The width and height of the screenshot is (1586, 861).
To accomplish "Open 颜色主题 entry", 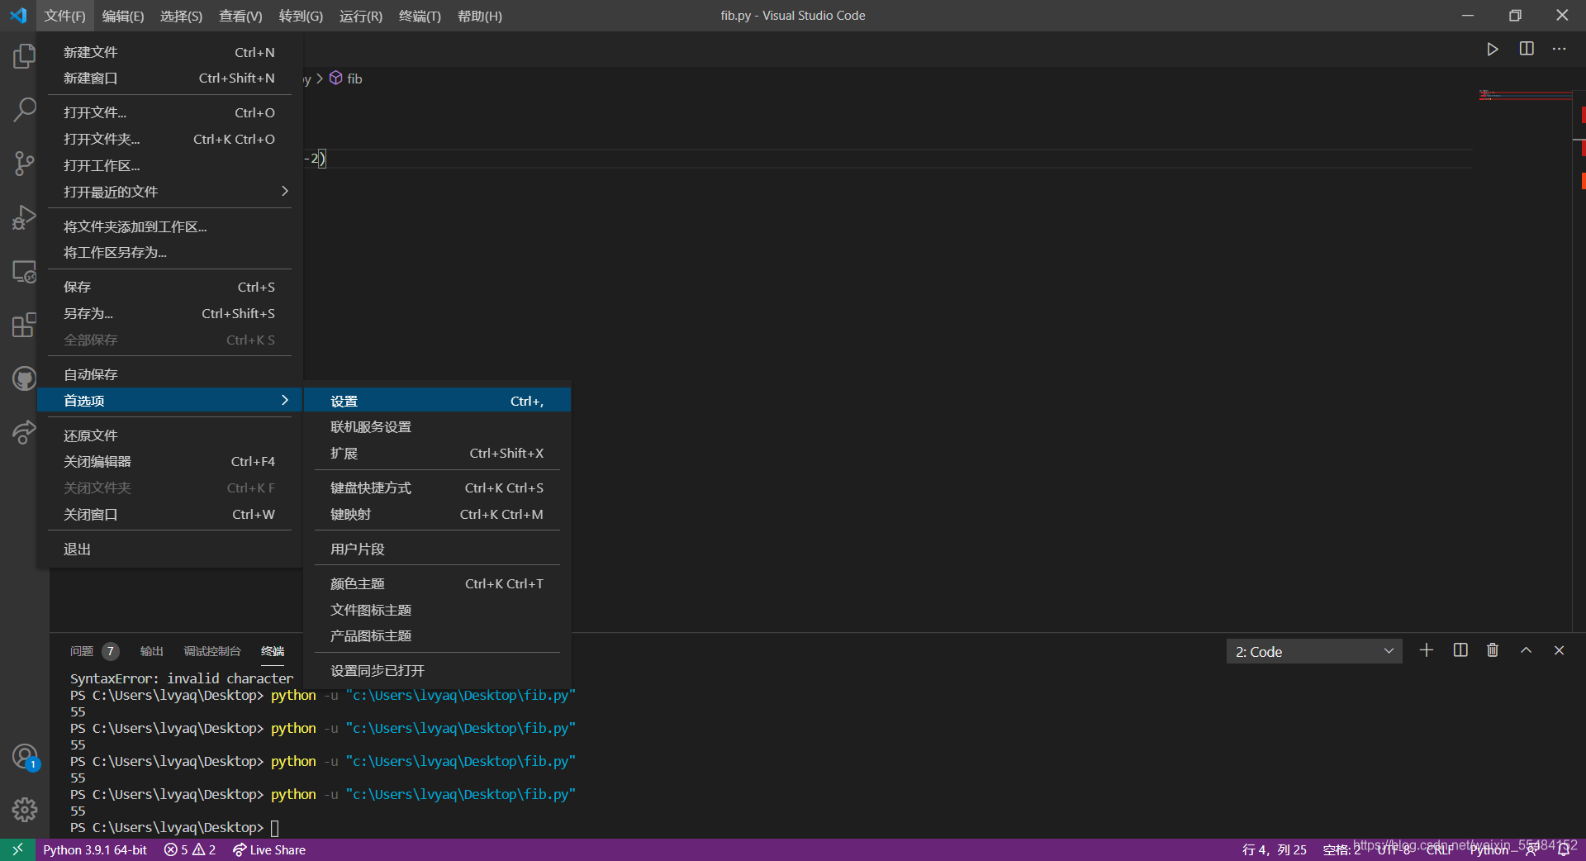I will tap(437, 583).
